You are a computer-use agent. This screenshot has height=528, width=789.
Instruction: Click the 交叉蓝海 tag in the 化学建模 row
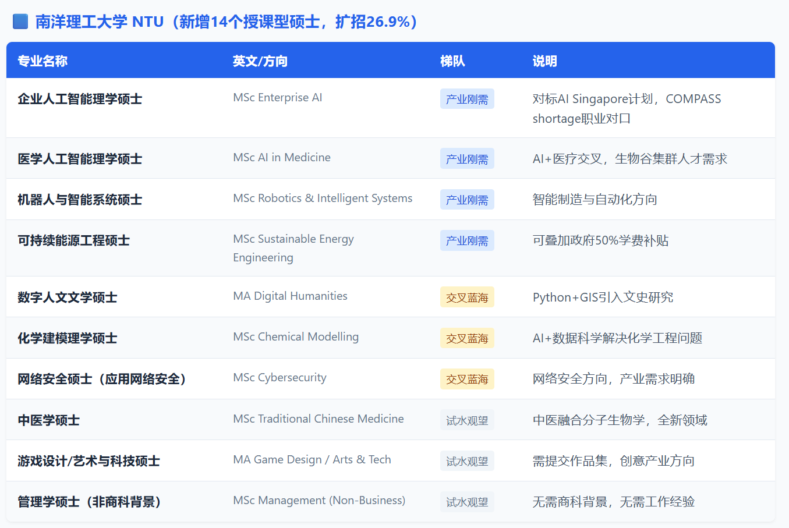pyautogui.click(x=467, y=338)
